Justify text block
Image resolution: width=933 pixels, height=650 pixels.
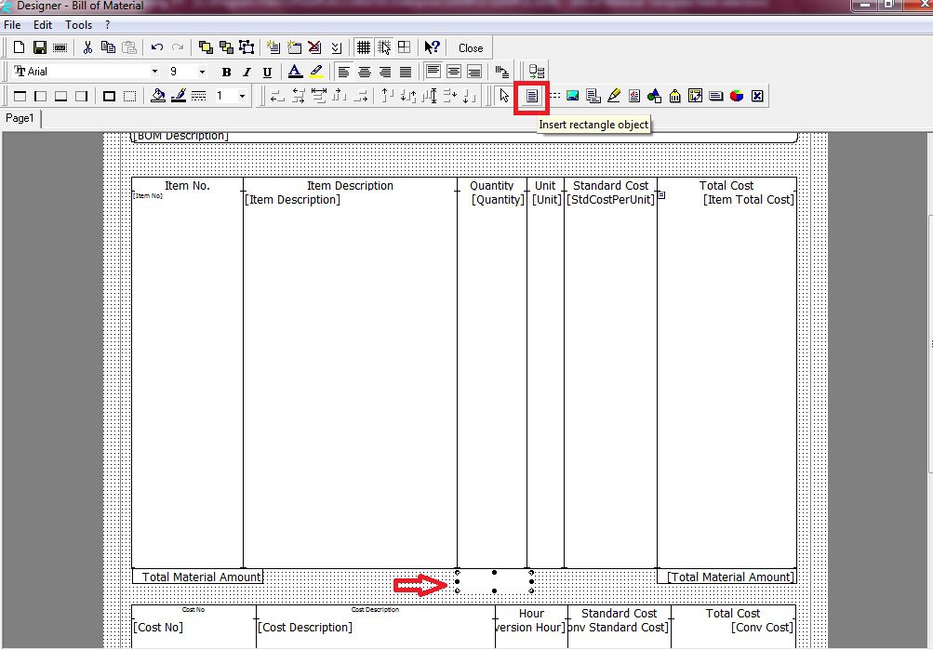pos(406,72)
